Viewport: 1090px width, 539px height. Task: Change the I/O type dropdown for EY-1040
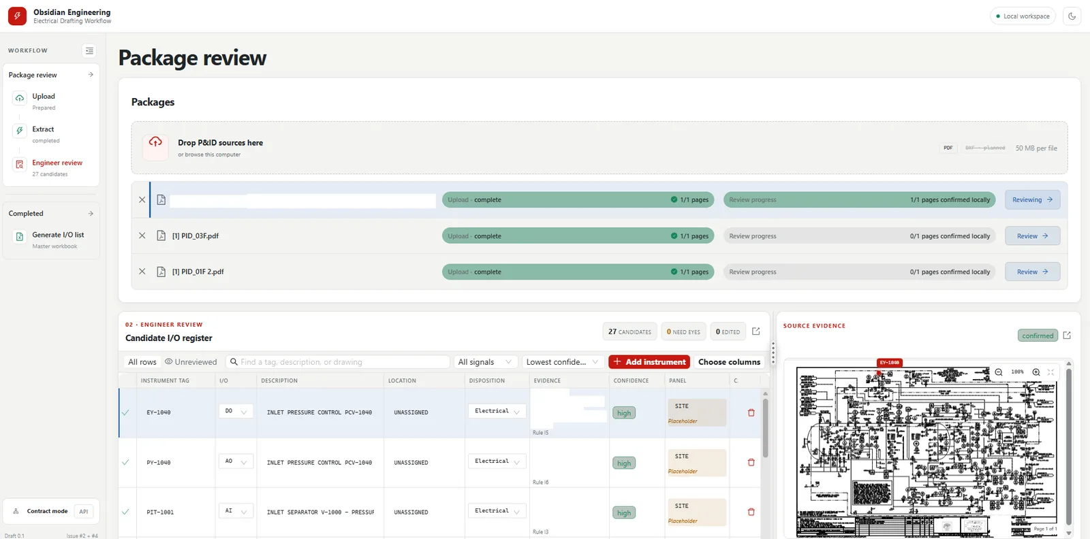coord(236,411)
